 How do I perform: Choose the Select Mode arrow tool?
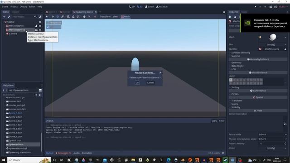[47, 17]
